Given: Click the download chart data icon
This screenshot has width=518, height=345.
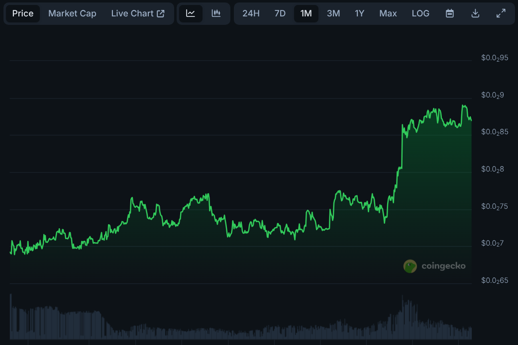Looking at the screenshot, I should (475, 13).
